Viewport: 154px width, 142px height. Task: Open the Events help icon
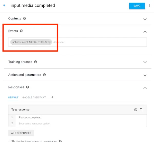pos(21,31)
